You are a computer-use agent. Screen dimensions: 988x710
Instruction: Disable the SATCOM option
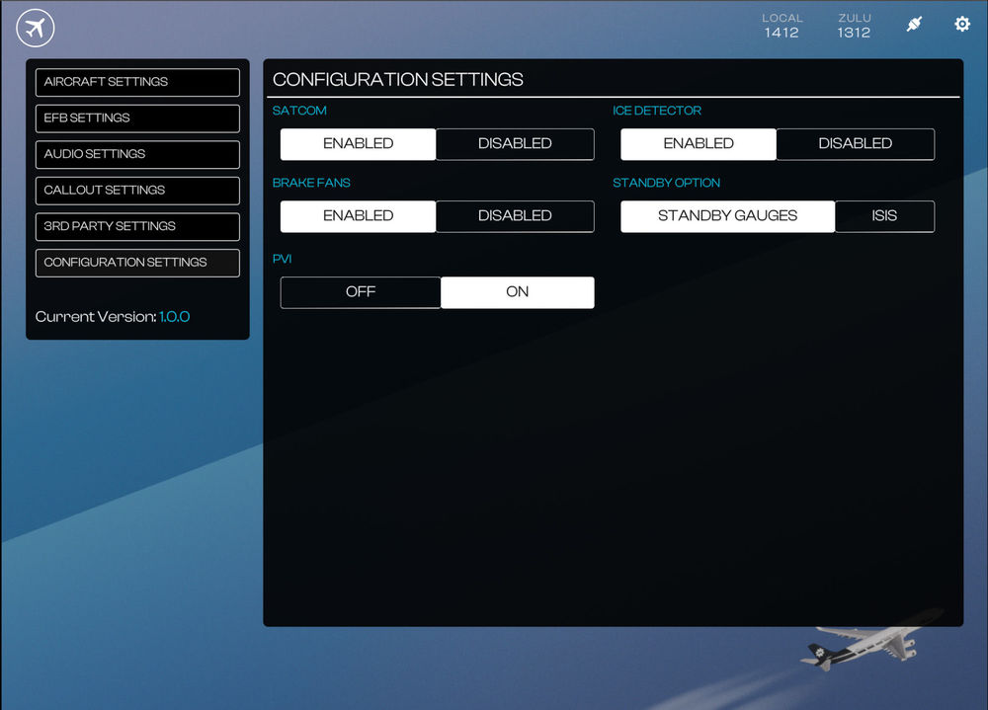point(515,144)
